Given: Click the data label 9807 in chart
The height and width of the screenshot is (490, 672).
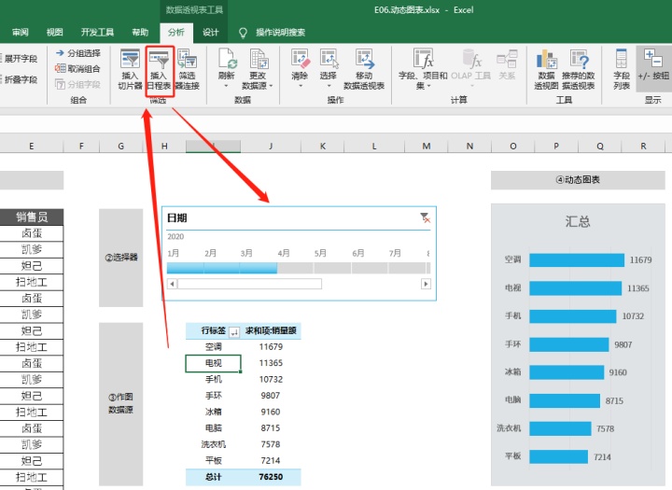Looking at the screenshot, I should coord(623,344).
